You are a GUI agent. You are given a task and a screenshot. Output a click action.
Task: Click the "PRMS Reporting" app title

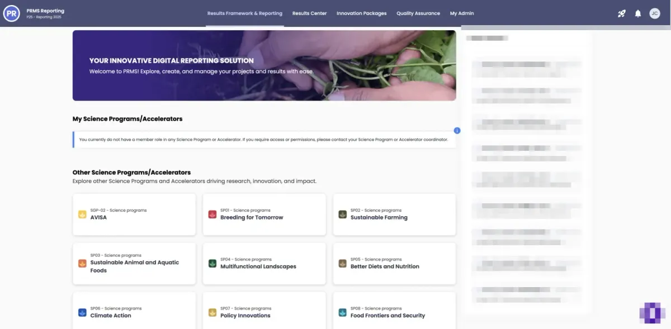pyautogui.click(x=45, y=11)
